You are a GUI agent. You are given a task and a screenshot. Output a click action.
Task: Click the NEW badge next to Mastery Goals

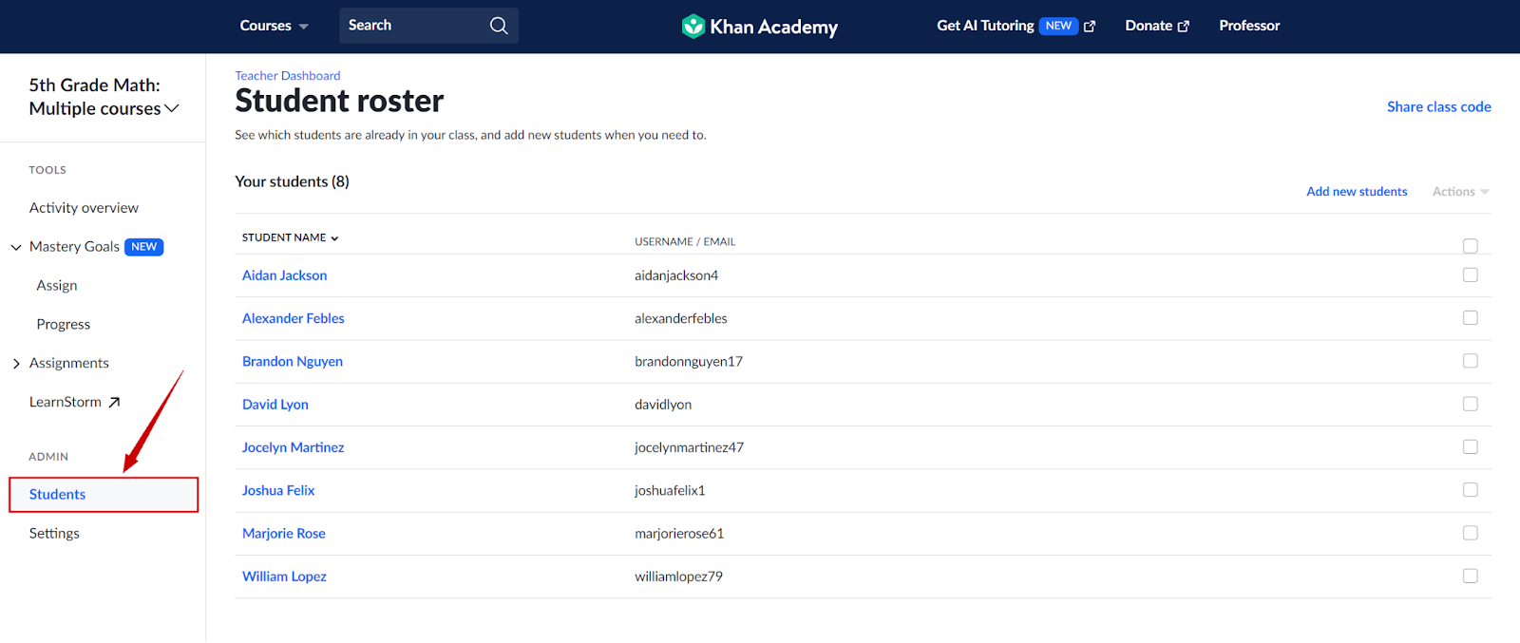(x=143, y=246)
